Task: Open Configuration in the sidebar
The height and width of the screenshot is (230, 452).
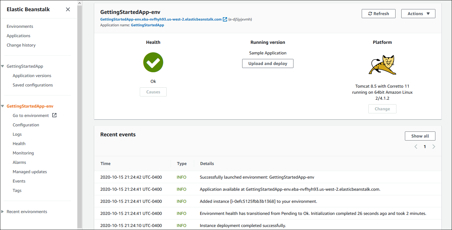Action: coord(26,125)
